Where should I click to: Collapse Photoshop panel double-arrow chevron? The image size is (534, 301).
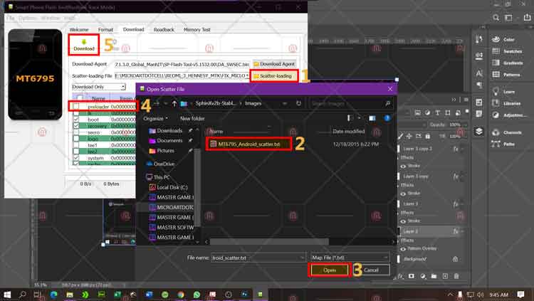[454, 100]
